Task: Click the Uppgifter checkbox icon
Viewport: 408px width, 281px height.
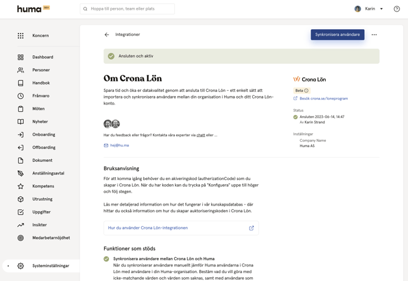Action: 21,212
